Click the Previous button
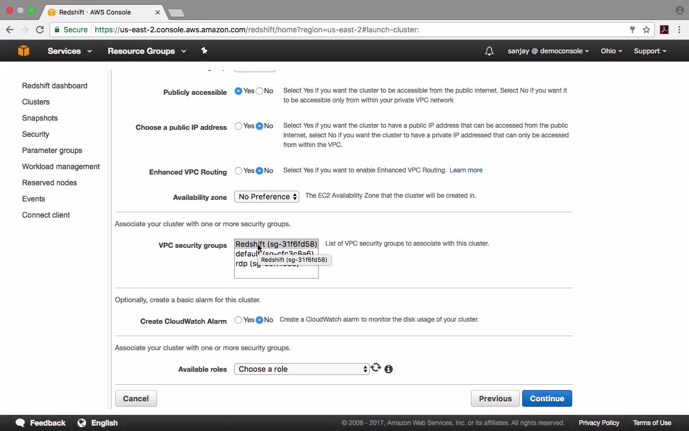This screenshot has width=689, height=431. tap(495, 399)
